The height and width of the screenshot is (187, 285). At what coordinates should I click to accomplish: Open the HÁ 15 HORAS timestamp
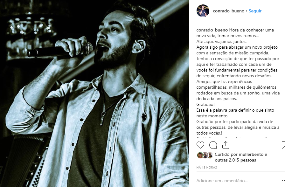[206, 167]
